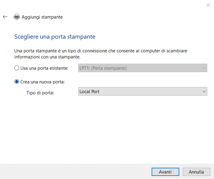Viewport: 214px width, 179px height.
Task: Click the "Tipo di porta:" label
Action: (x=40, y=93)
